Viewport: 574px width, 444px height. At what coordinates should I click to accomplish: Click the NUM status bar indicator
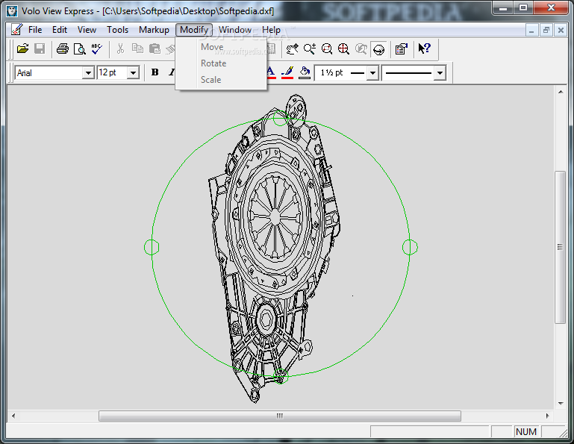tap(526, 431)
